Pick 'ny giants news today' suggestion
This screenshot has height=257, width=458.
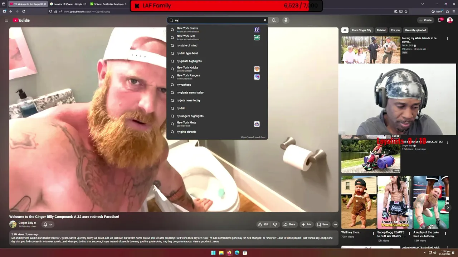pos(217,92)
